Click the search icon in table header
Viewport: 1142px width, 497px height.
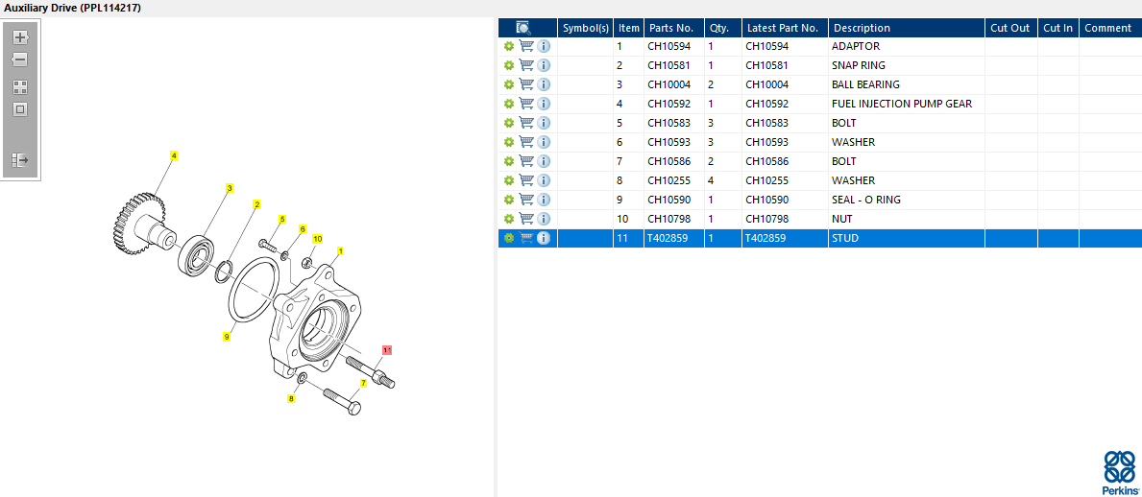click(523, 28)
